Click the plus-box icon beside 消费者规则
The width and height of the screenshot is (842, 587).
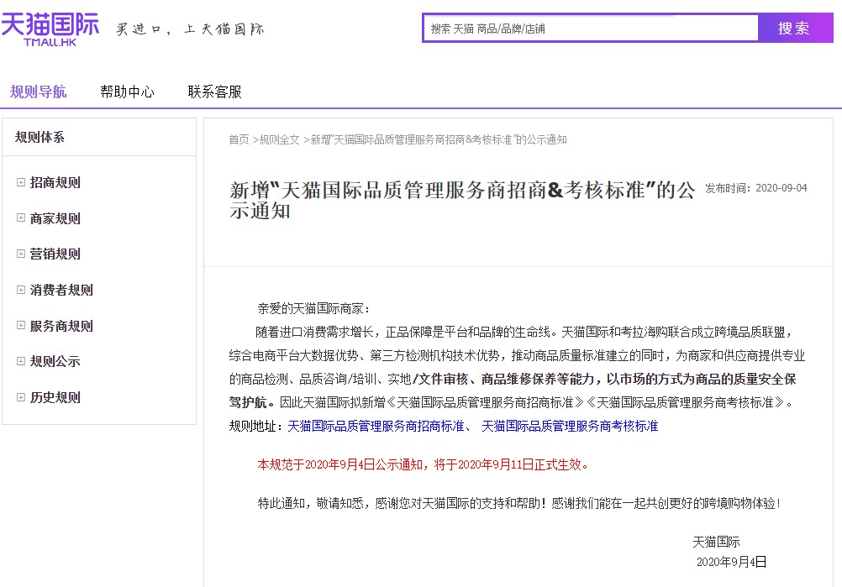[19, 289]
